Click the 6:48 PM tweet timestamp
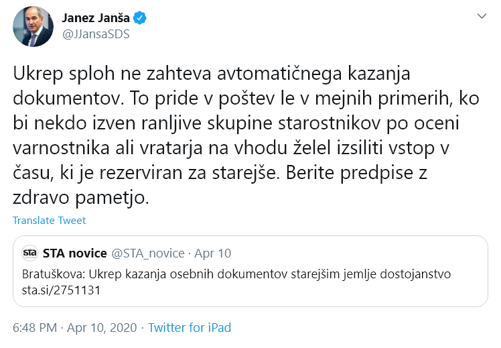The width and height of the screenshot is (501, 348). [35, 329]
